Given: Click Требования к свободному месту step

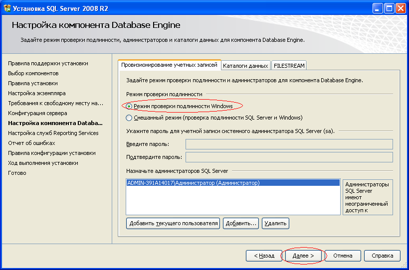Looking at the screenshot, I should [x=55, y=104].
